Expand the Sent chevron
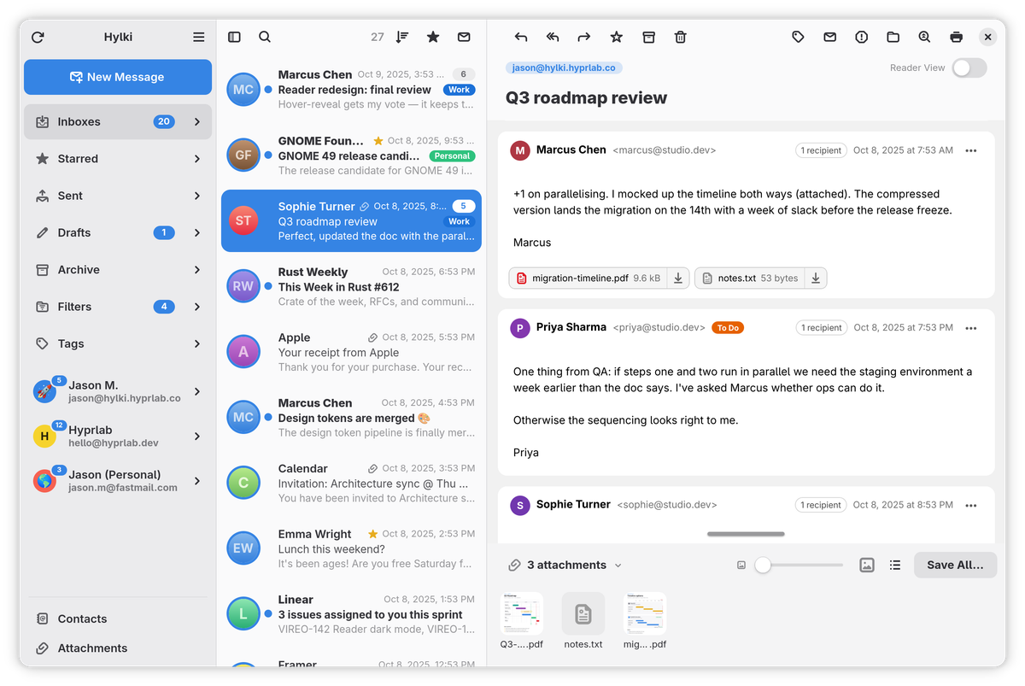The height and width of the screenshot is (686, 1025). click(x=197, y=196)
